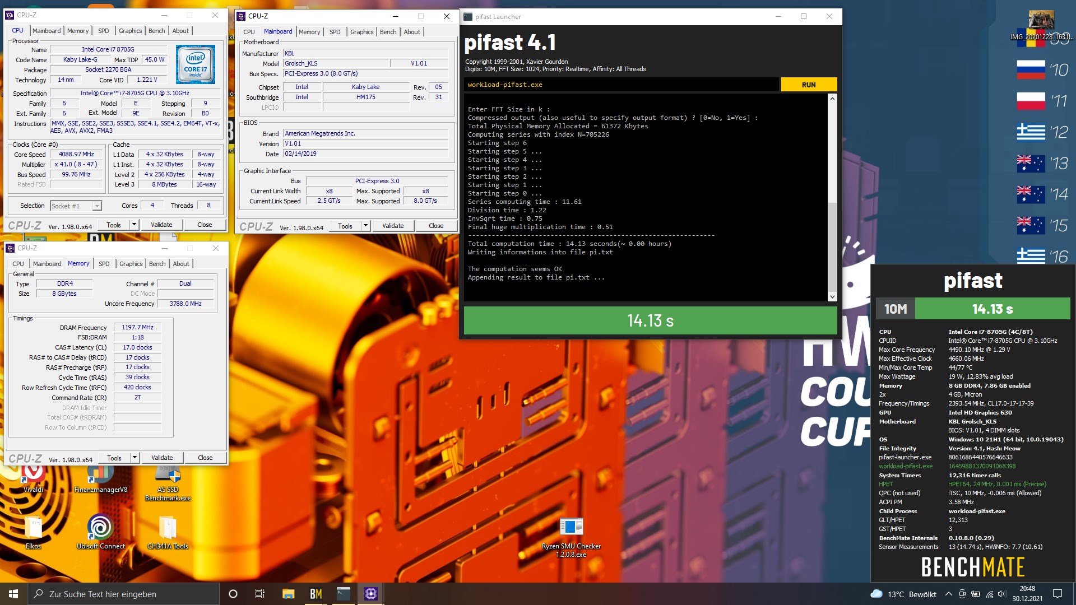Image resolution: width=1076 pixels, height=605 pixels.
Task: Click the Windows Start button
Action: coord(13,594)
